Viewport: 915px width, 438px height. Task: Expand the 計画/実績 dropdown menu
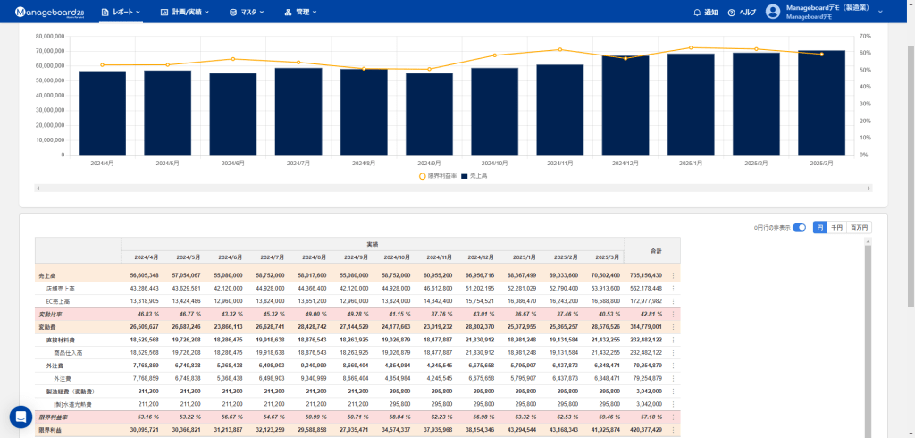tap(186, 13)
